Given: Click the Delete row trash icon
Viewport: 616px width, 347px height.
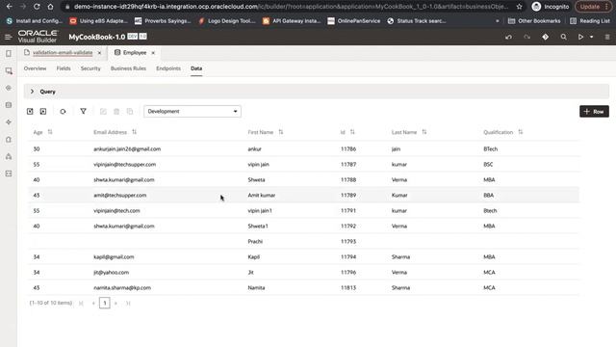Looking at the screenshot, I should tap(116, 112).
